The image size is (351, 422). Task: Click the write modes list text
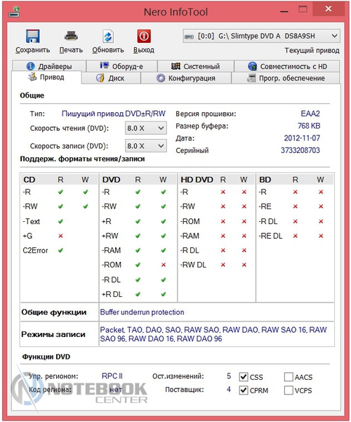point(213,334)
